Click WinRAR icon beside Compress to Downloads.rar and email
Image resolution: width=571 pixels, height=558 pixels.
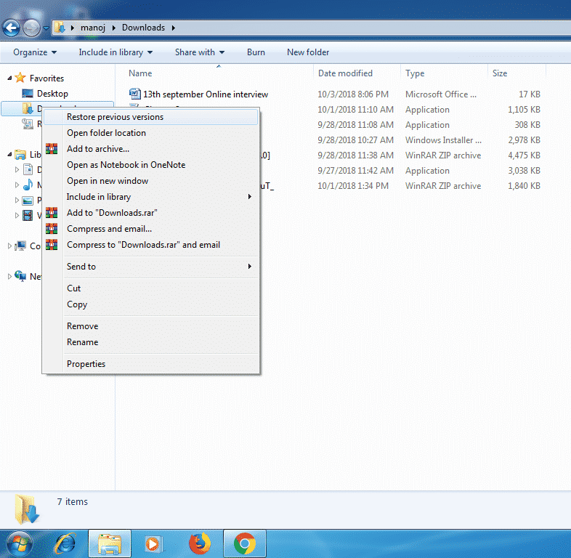[x=52, y=245]
